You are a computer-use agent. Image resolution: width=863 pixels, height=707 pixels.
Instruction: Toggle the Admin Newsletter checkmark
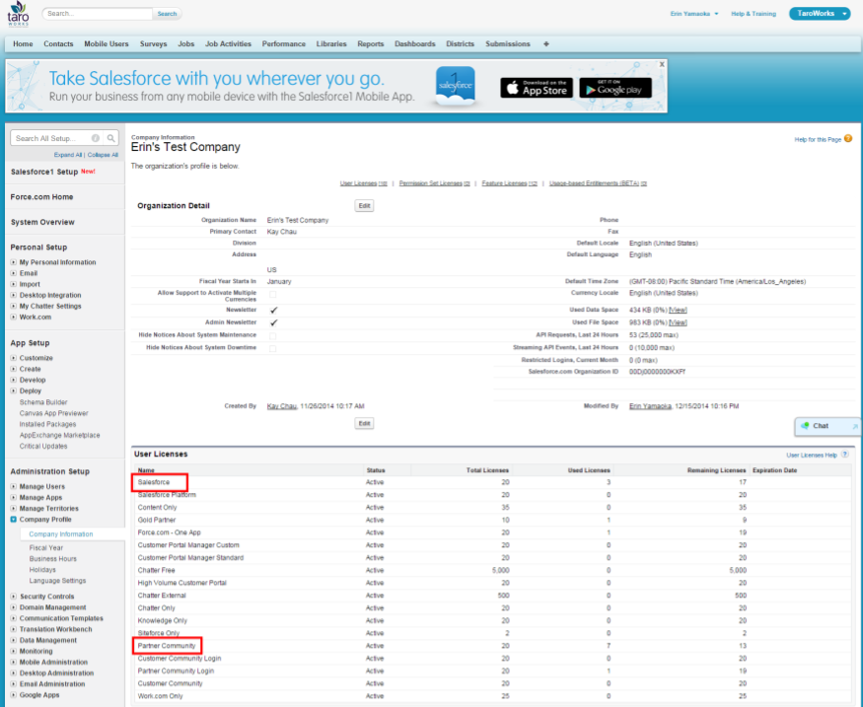point(273,323)
